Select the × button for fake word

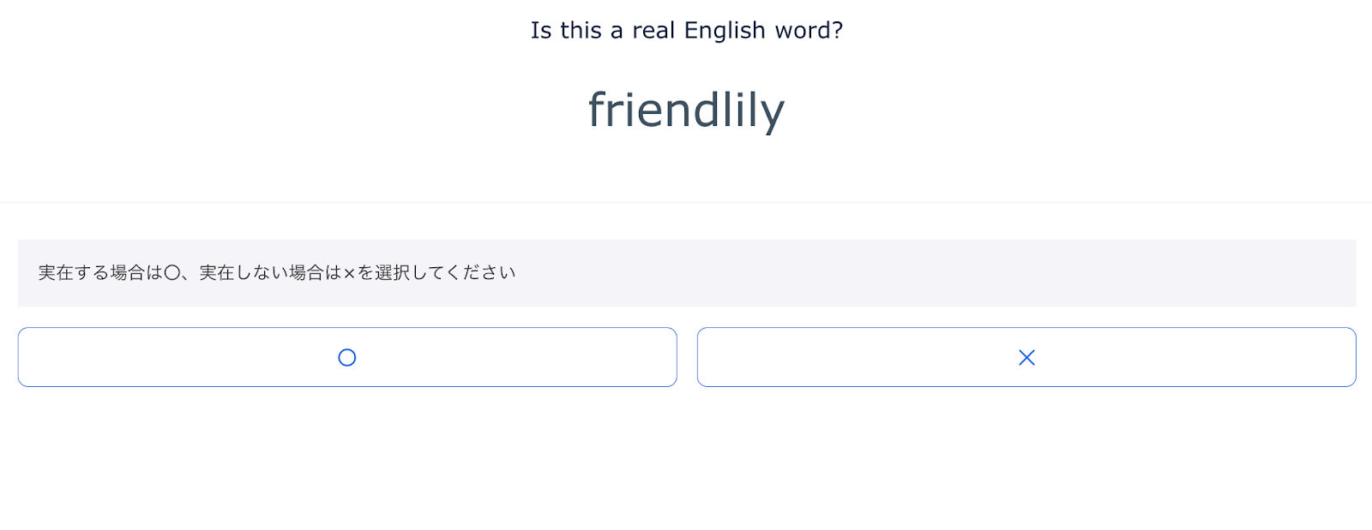[1026, 357]
